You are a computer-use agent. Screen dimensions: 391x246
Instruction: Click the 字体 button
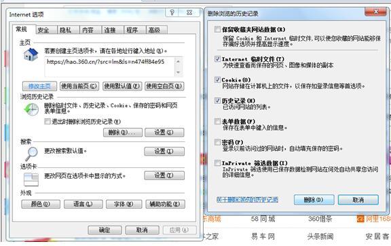click(124, 204)
